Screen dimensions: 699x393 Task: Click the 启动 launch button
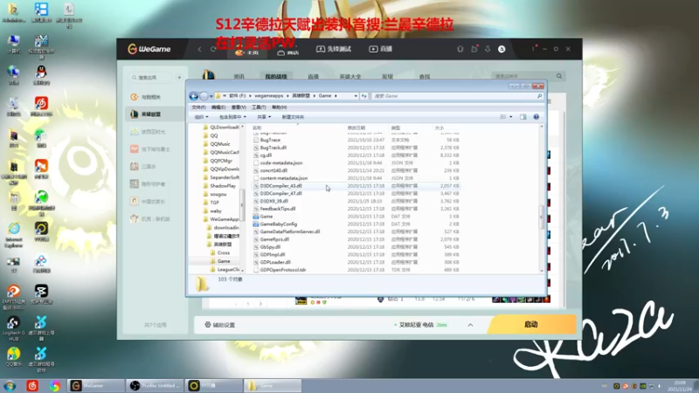[531, 324]
